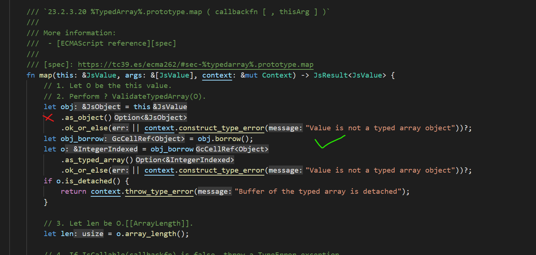
Task: Click the 'obj.borrow()' call
Action: [224, 139]
